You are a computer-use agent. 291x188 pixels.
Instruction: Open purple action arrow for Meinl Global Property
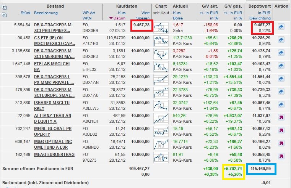[x=281, y=130]
